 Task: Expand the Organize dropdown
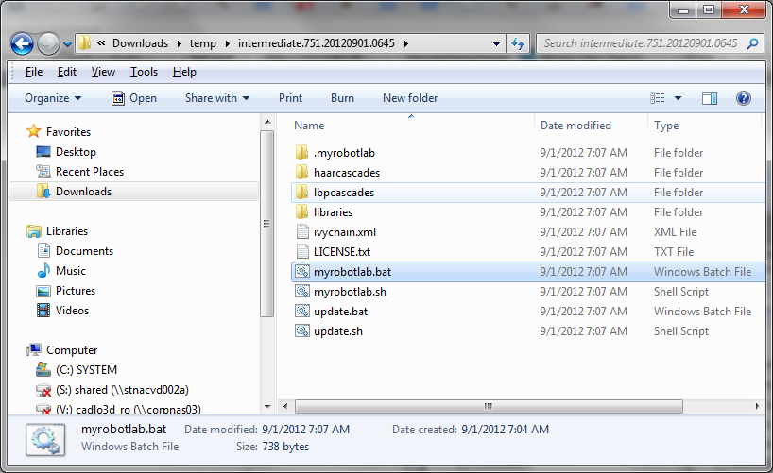(x=53, y=98)
